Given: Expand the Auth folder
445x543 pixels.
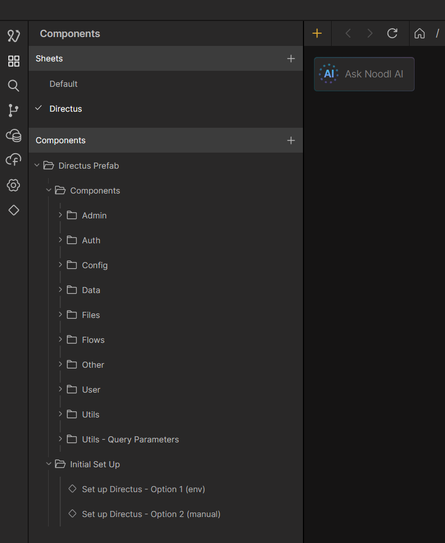Looking at the screenshot, I should 60,240.
